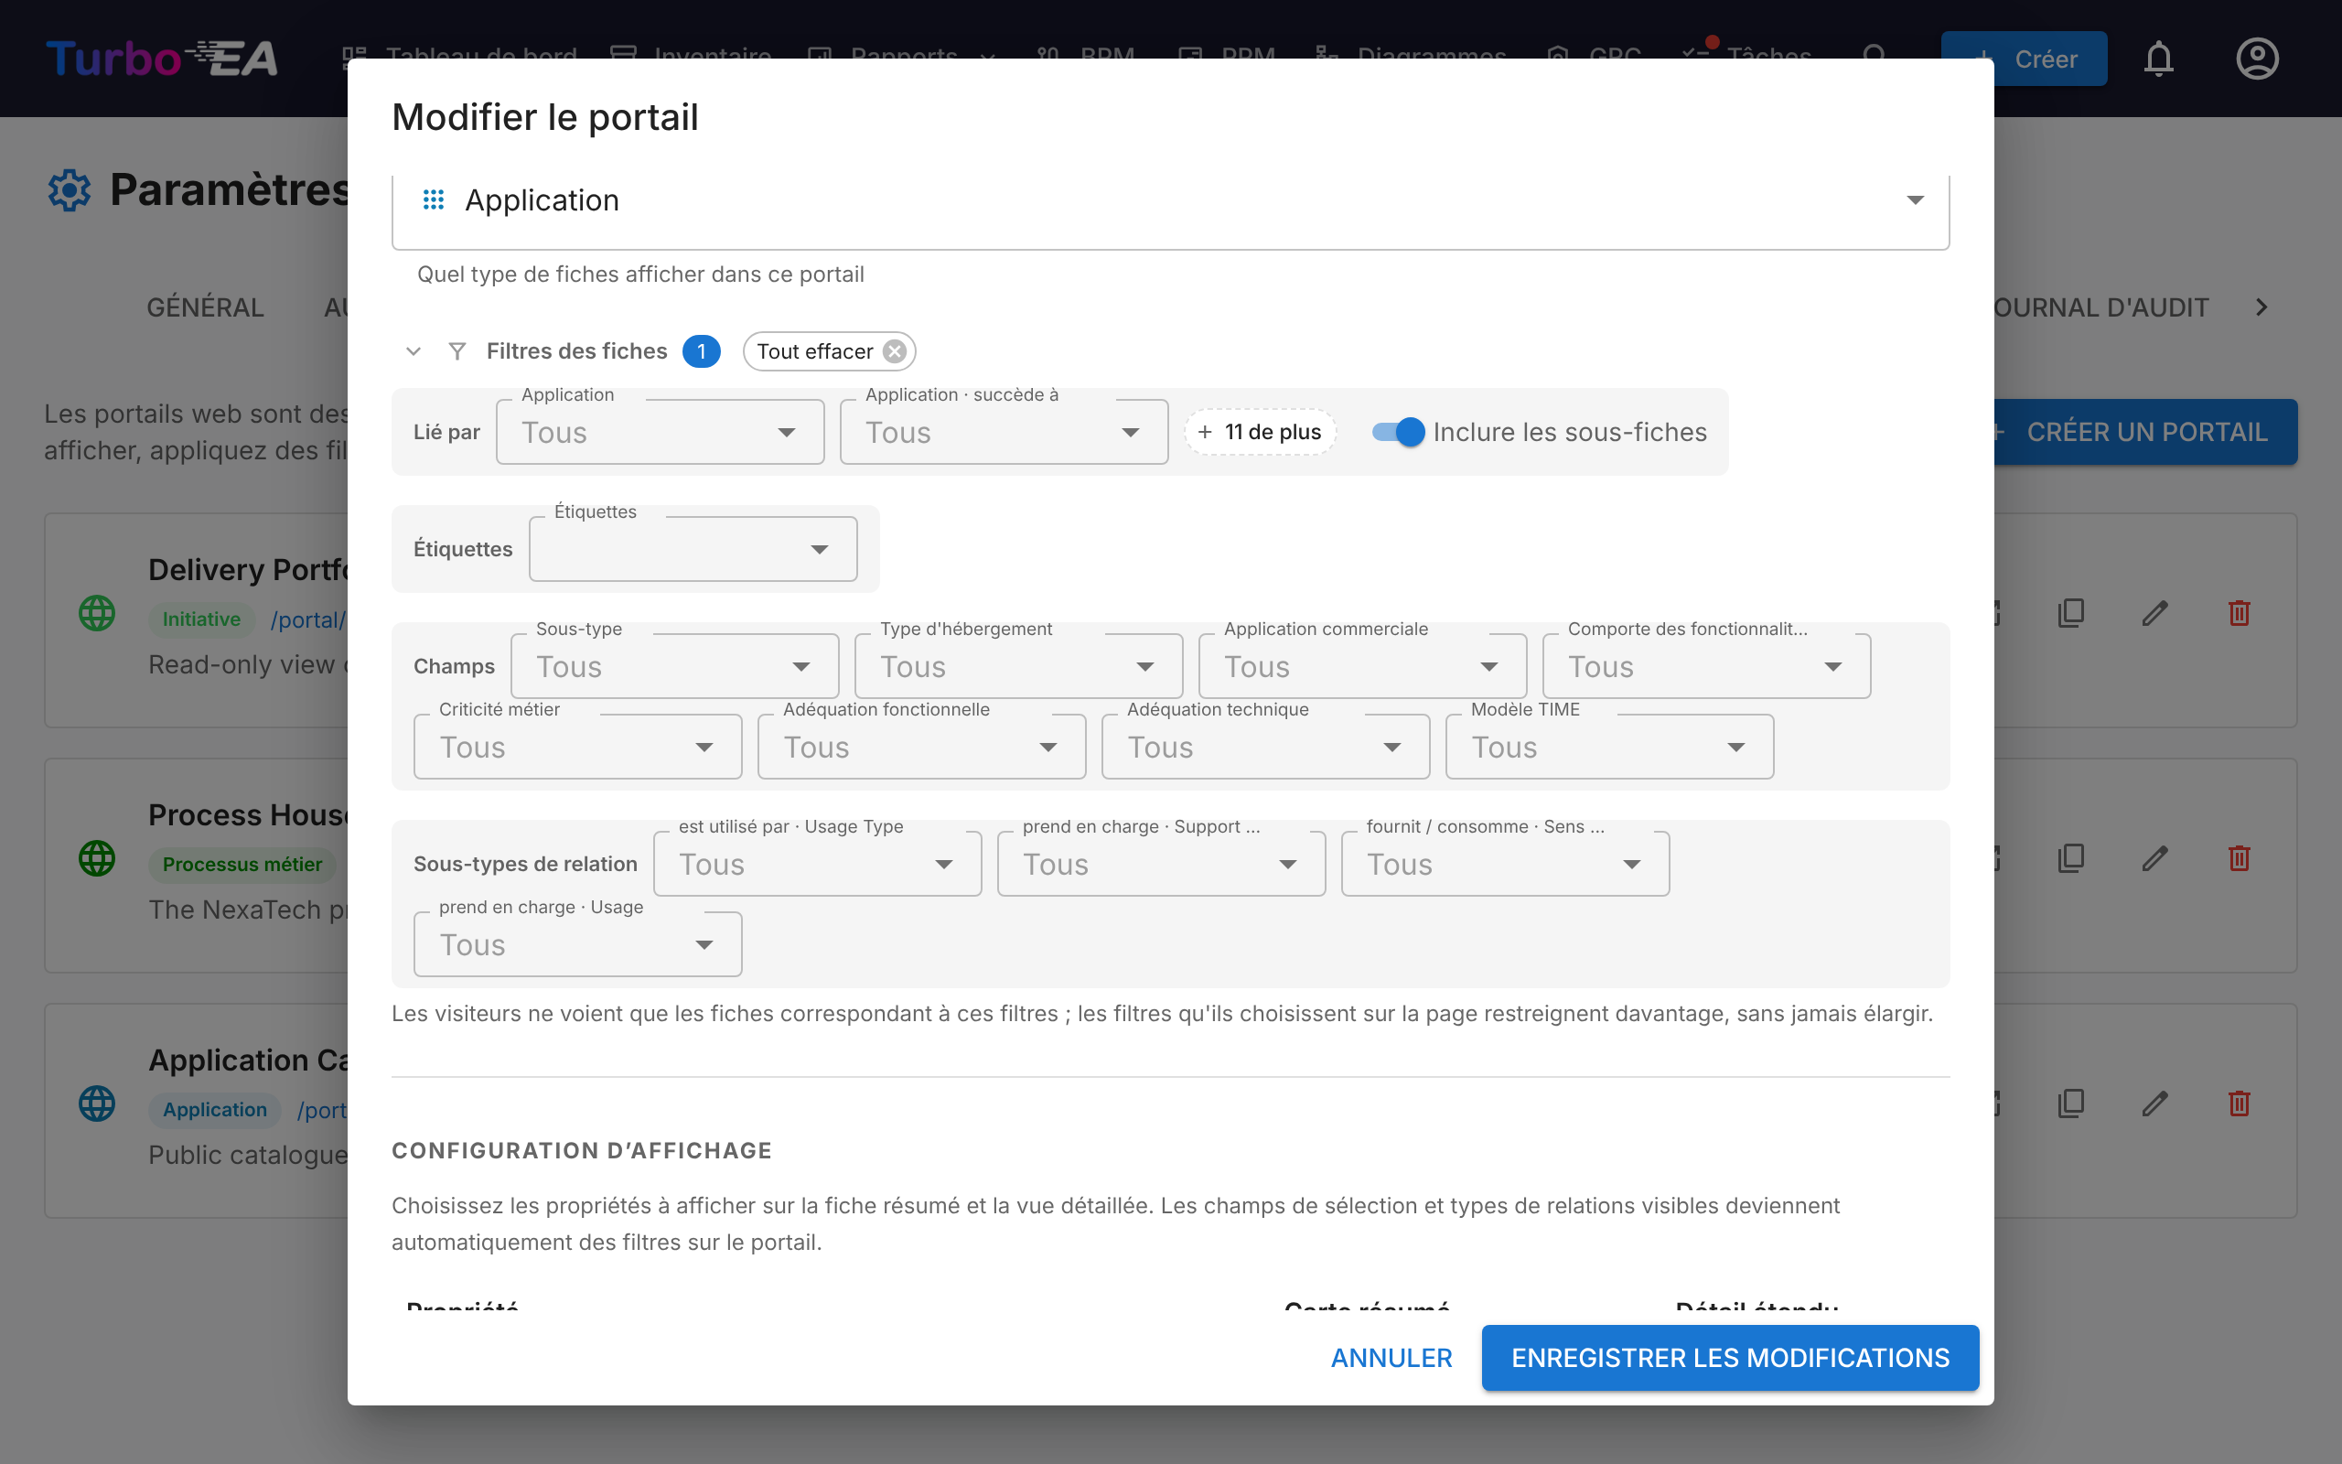Edit the Process House portal with pencil icon
Image resolution: width=2342 pixels, height=1464 pixels.
pyautogui.click(x=2154, y=858)
